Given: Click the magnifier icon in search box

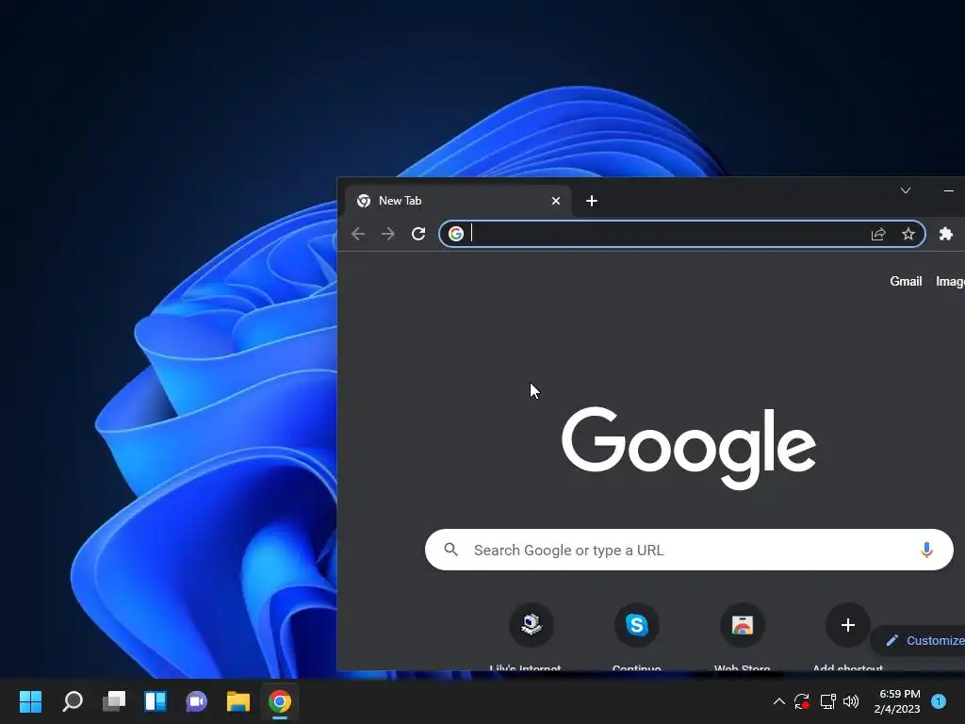Looking at the screenshot, I should click(x=451, y=550).
